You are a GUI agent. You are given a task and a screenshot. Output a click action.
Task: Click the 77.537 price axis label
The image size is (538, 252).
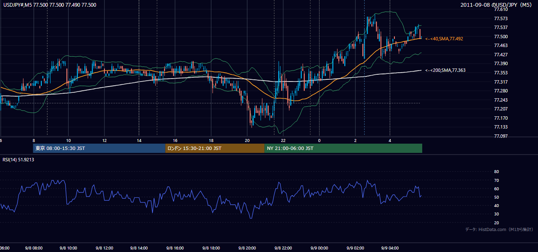(x=501, y=28)
